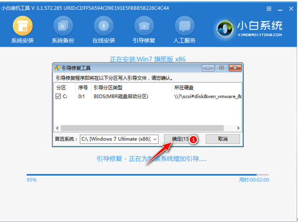This screenshot has height=222, width=298.
Task: Select the 在线安装 download icon
Action: tap(103, 26)
